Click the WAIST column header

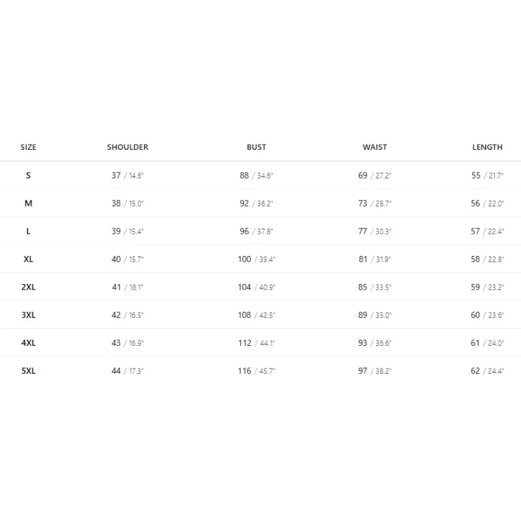(x=374, y=147)
